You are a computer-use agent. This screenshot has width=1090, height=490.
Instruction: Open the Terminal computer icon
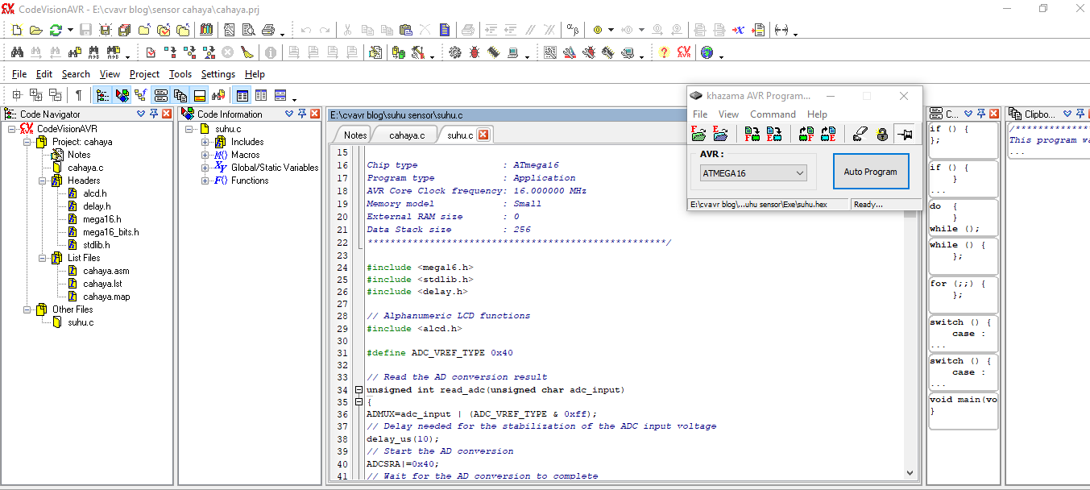[x=512, y=52]
